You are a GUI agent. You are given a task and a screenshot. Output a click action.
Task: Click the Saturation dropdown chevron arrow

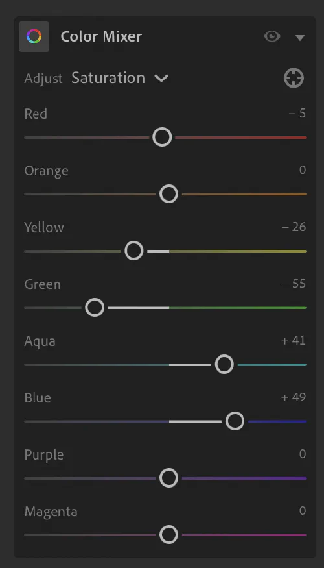tap(161, 79)
